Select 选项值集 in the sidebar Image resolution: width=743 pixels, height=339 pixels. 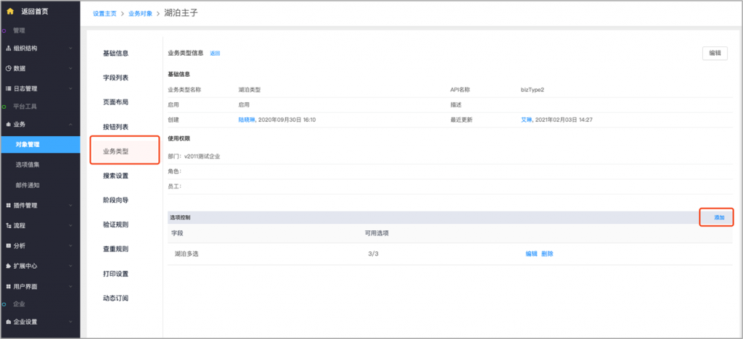pos(28,164)
